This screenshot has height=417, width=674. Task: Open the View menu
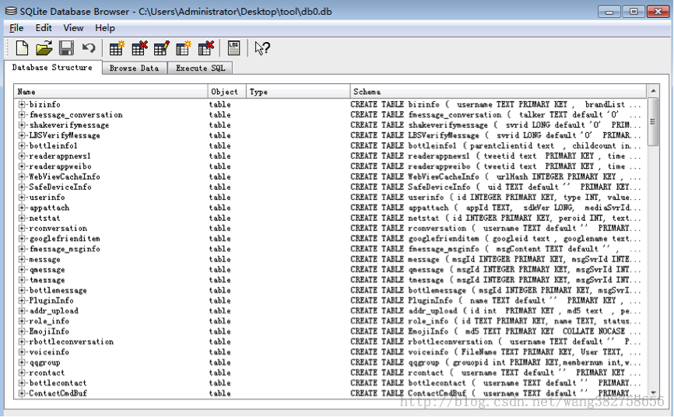click(x=73, y=28)
